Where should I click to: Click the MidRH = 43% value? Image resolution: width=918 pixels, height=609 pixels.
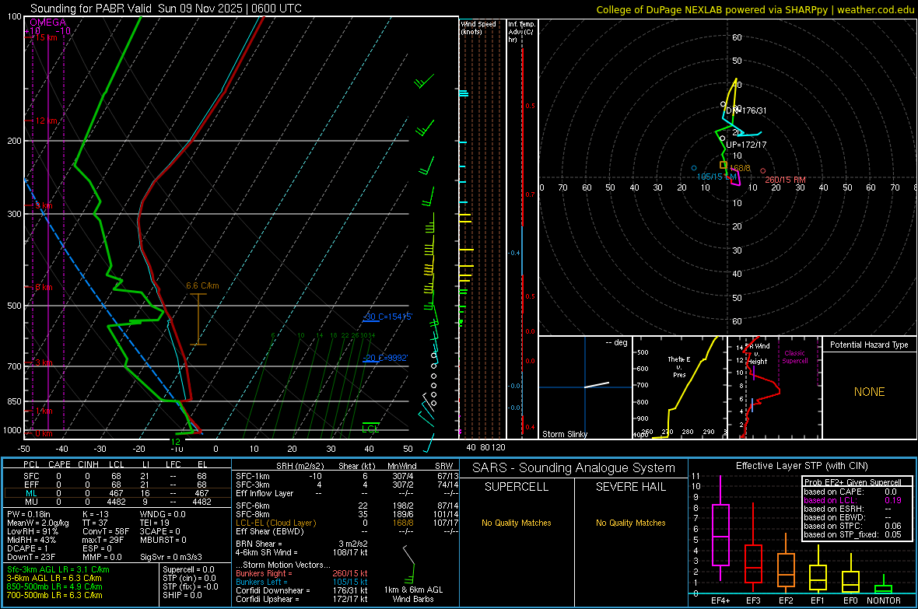tap(31, 540)
